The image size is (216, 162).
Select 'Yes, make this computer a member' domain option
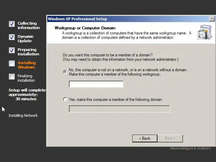pyautogui.click(x=65, y=99)
